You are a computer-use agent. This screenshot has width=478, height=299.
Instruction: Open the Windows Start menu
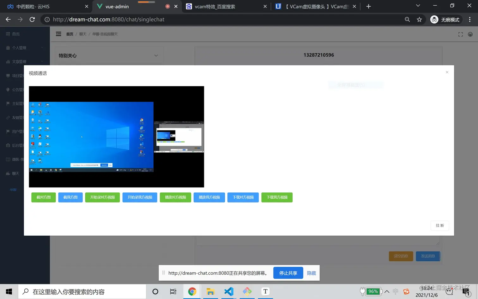(x=9, y=291)
